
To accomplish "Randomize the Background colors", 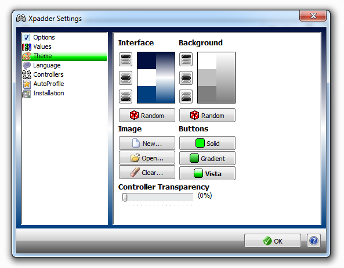I will click(x=207, y=115).
